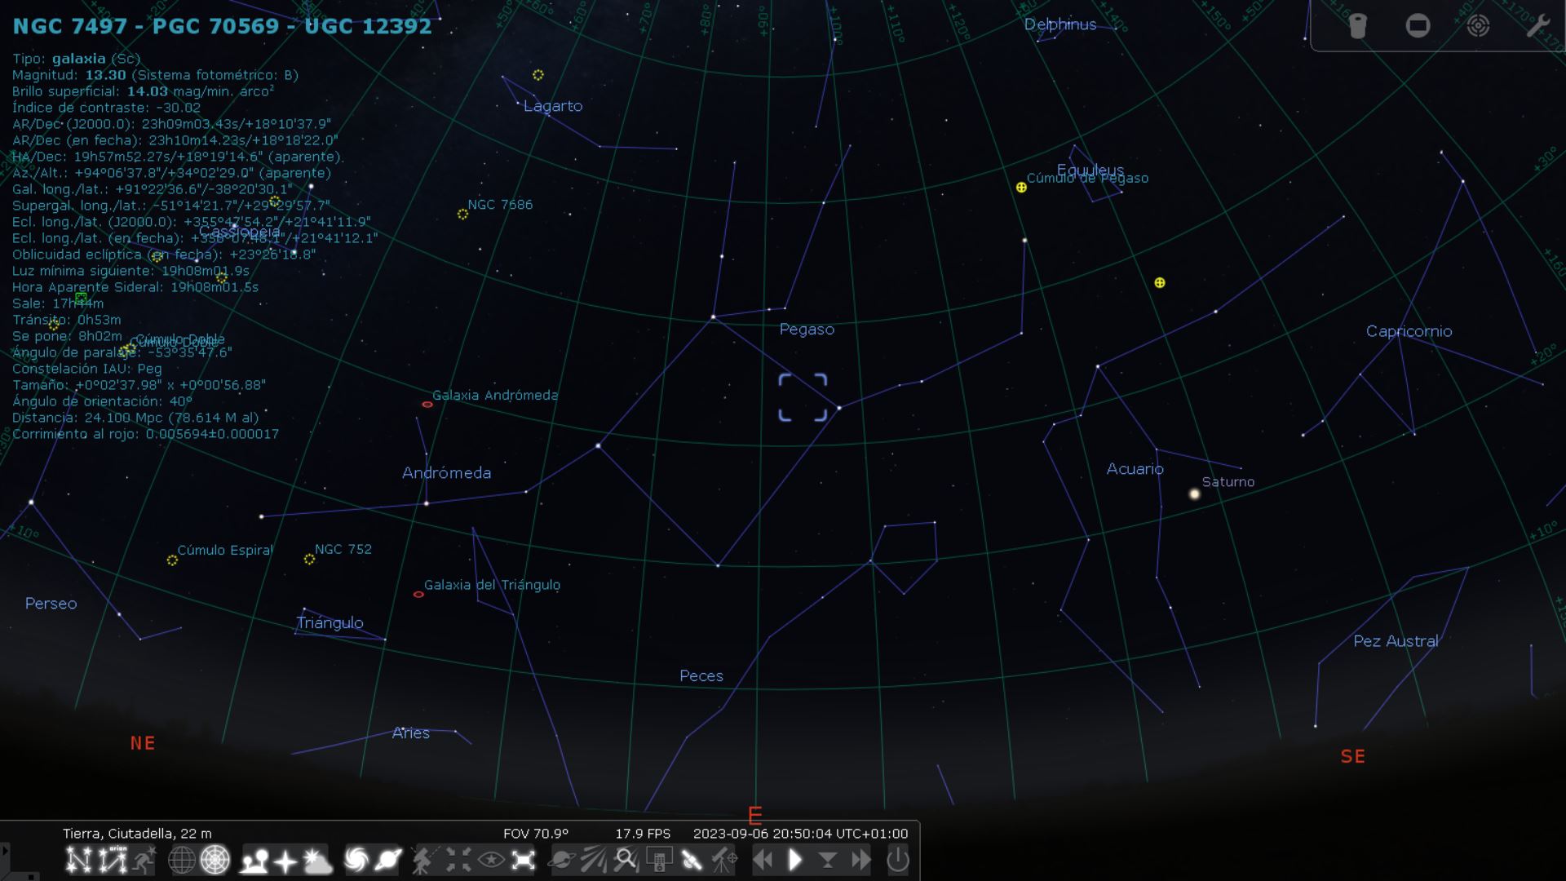Toggle constellation art figures
The width and height of the screenshot is (1566, 881).
[x=144, y=860]
